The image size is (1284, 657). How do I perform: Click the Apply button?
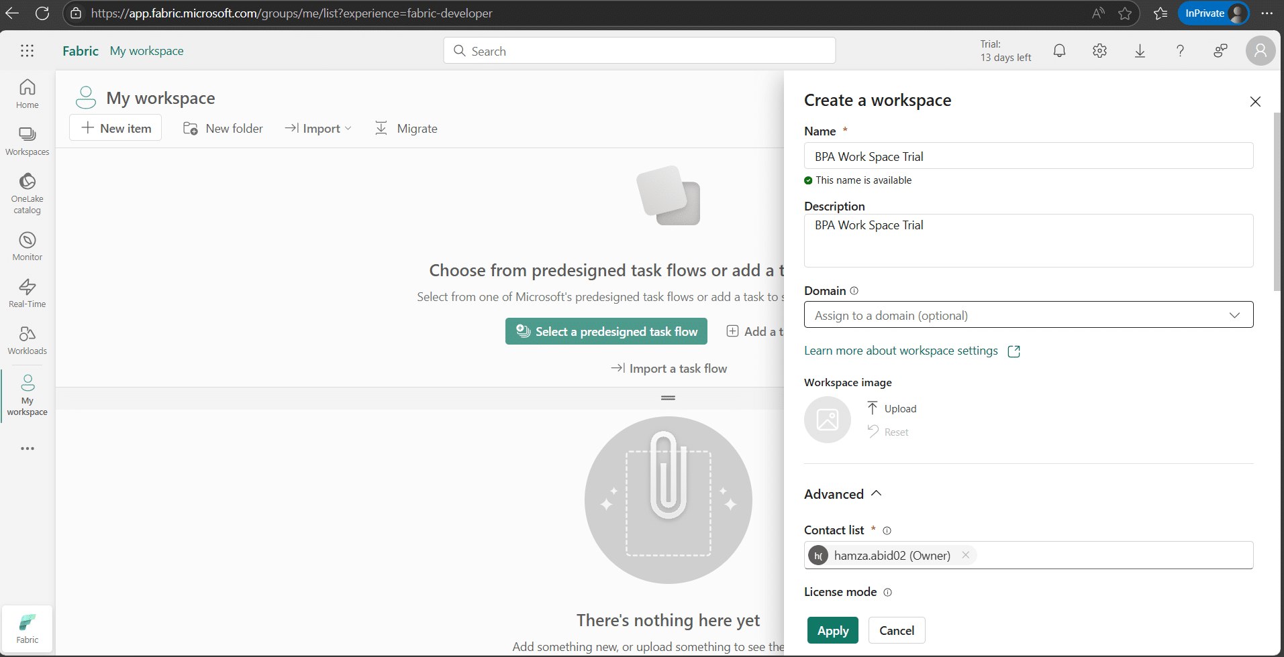point(832,631)
